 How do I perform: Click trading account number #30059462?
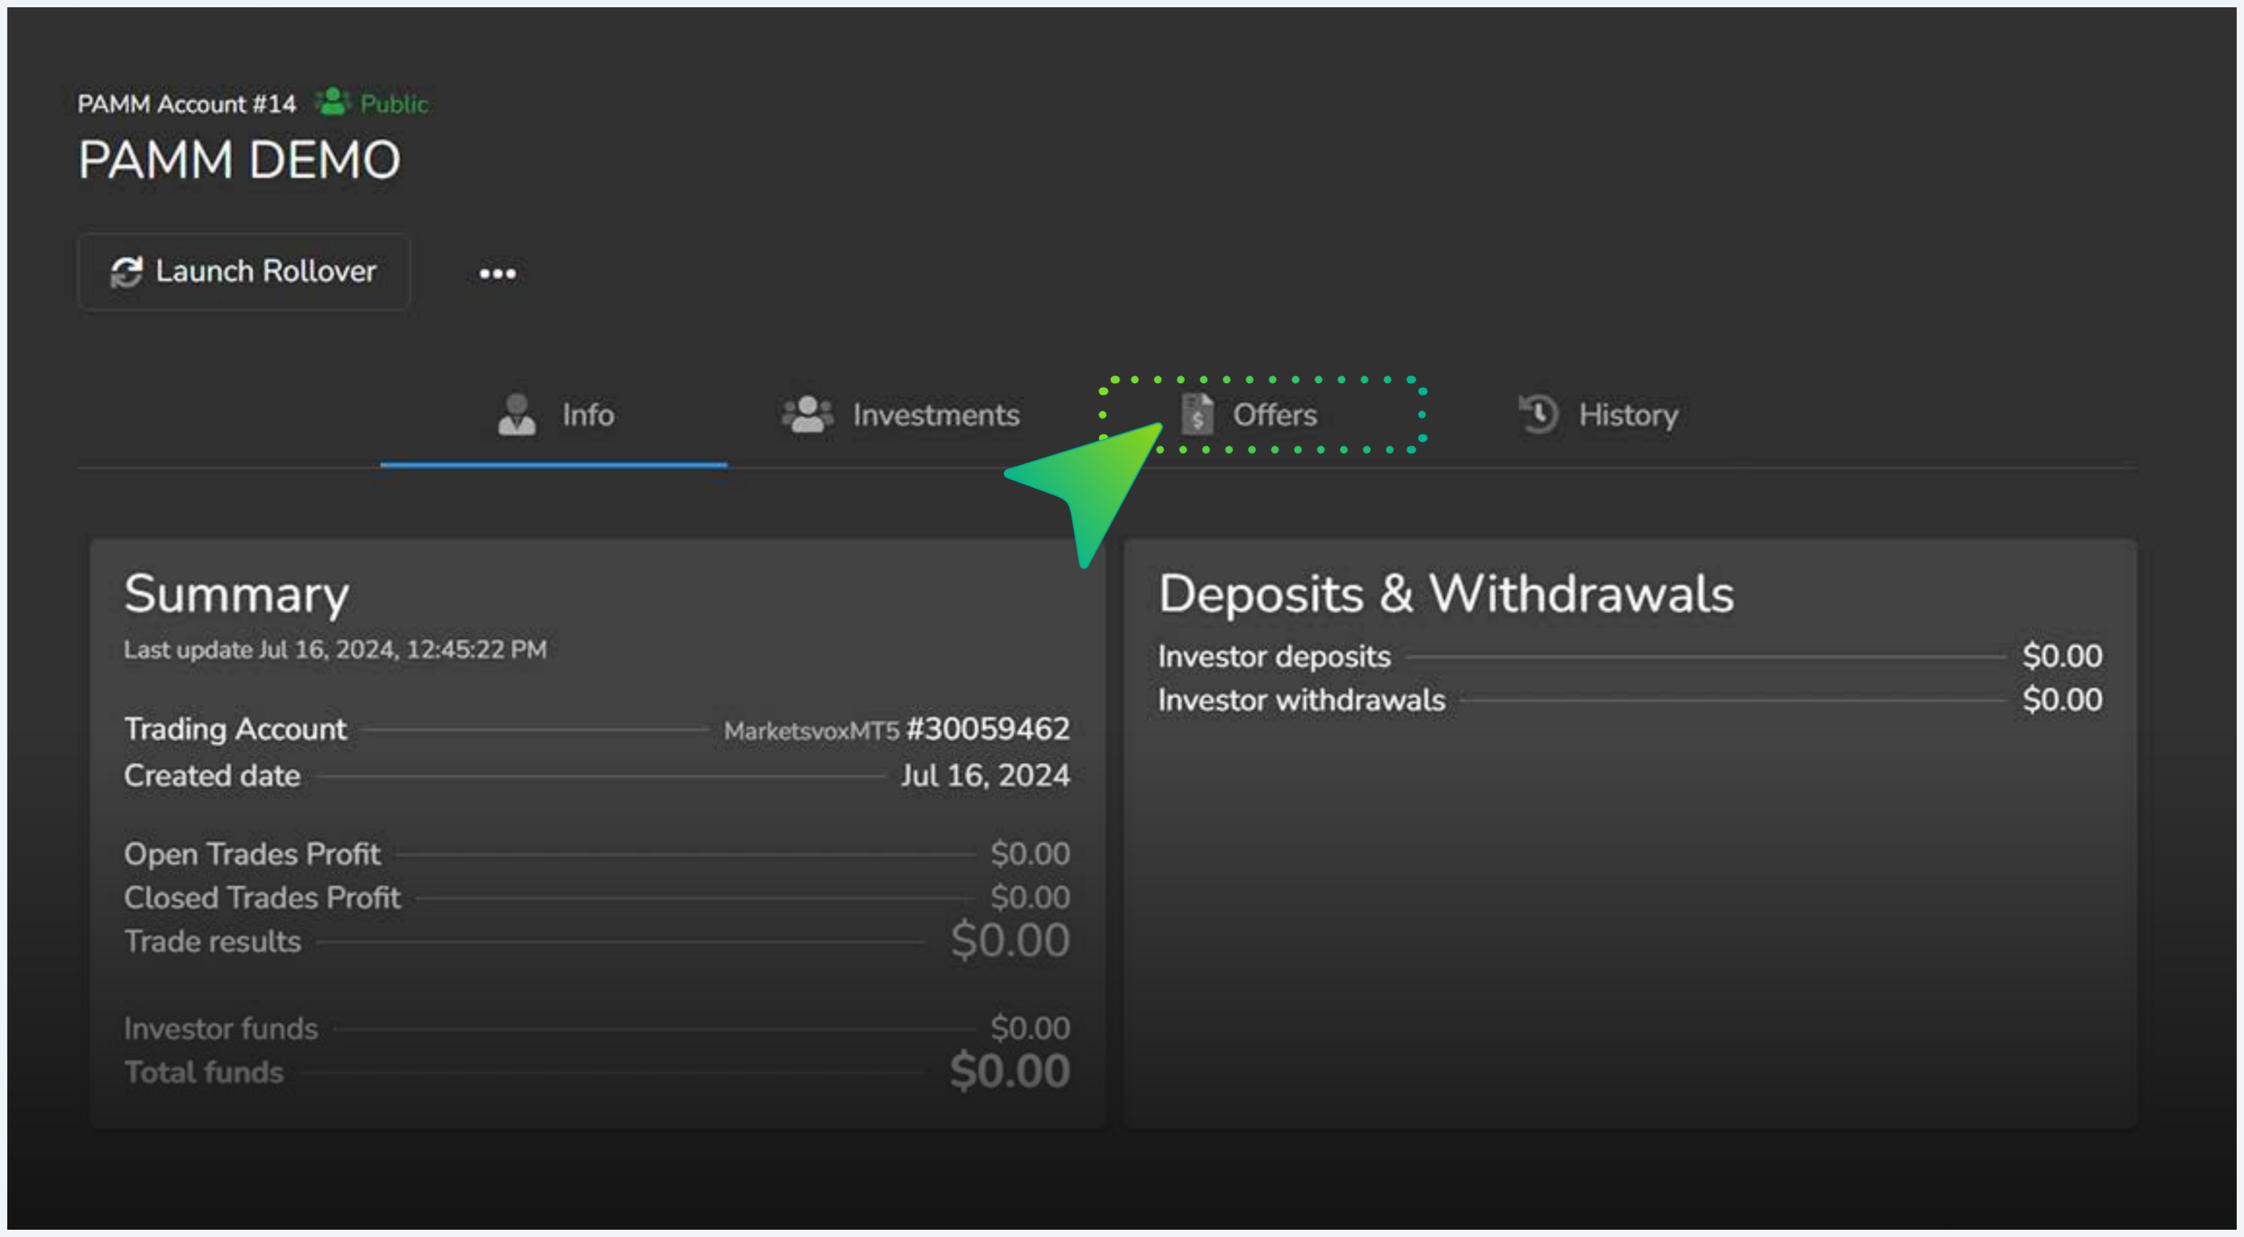click(x=988, y=729)
